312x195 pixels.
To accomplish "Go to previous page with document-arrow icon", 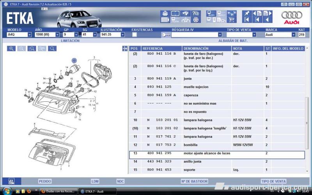I will point(257,14).
